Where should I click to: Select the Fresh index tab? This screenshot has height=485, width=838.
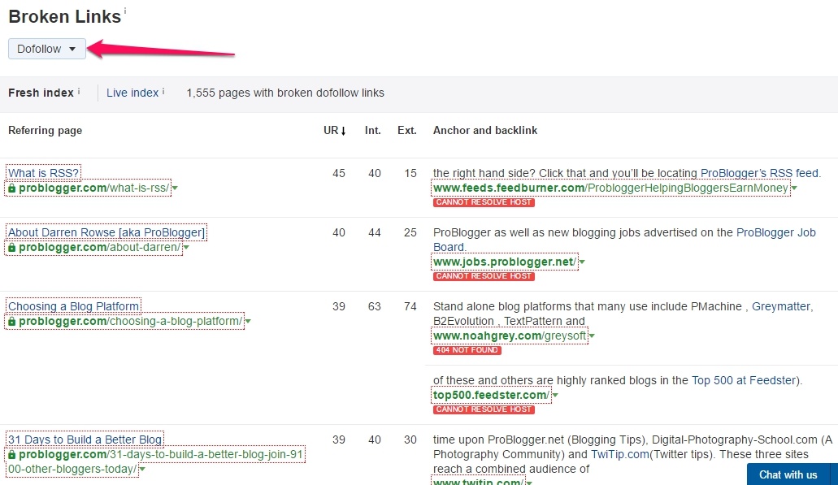pyautogui.click(x=41, y=93)
